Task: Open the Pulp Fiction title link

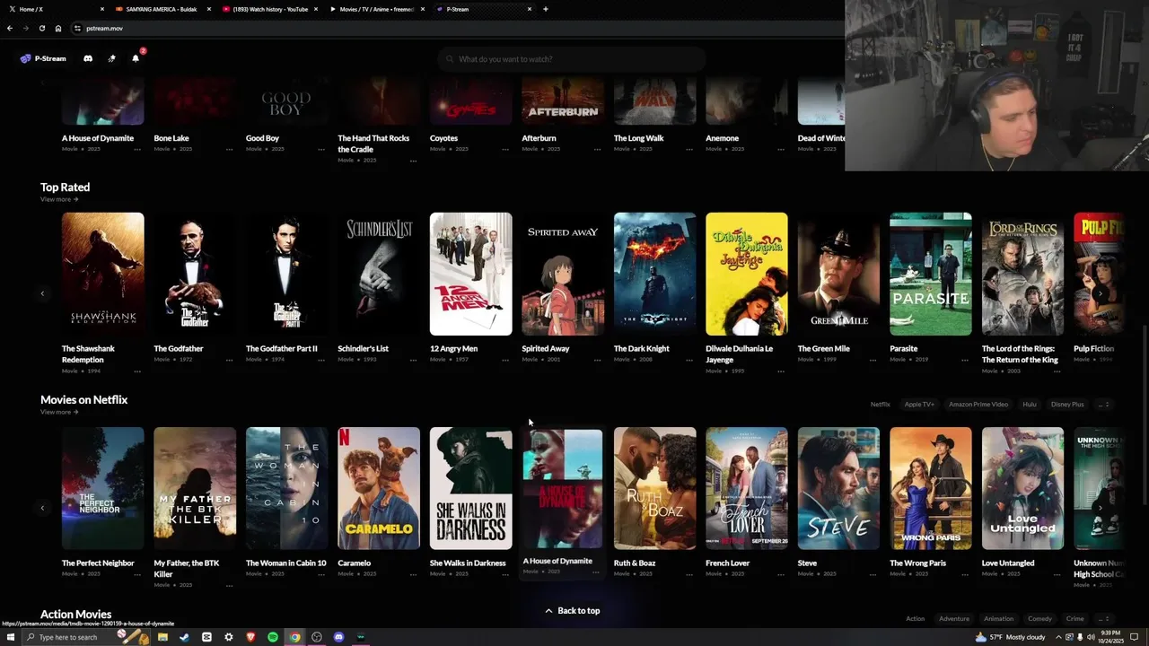Action: coord(1093,348)
